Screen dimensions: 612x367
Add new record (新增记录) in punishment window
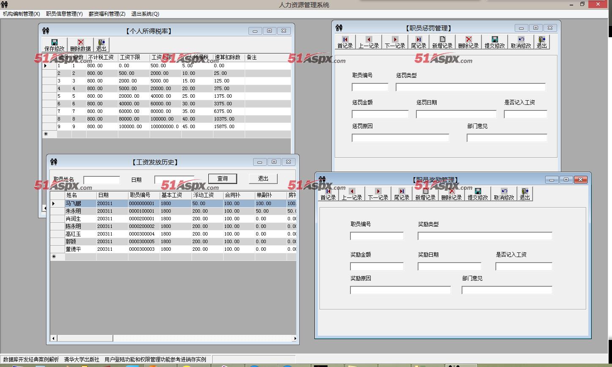pos(442,42)
